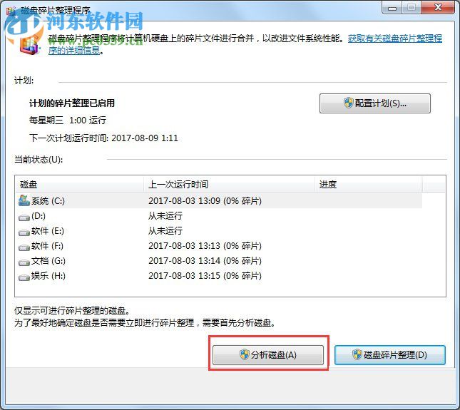Click the shield icon on 磁盘碎片整理(D) button
This screenshot has height=410, width=460.
[x=357, y=354]
